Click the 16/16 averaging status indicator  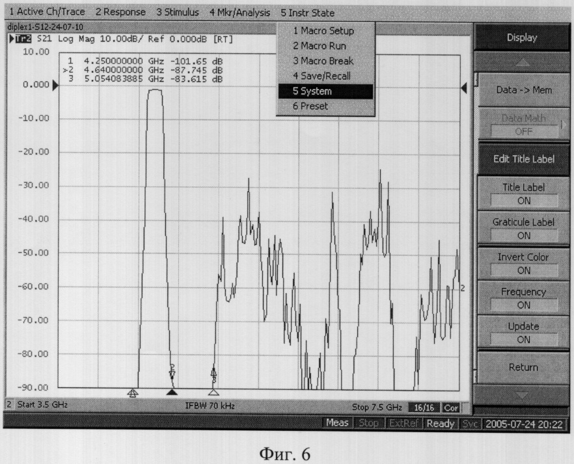click(424, 407)
